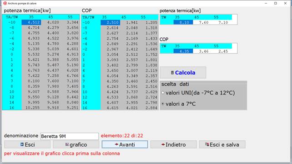Select the 8.10 cell in potenza summary
The image size is (292, 164).
point(183,22)
